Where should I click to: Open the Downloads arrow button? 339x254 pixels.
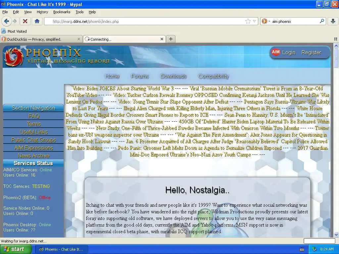[x=333, y=21]
